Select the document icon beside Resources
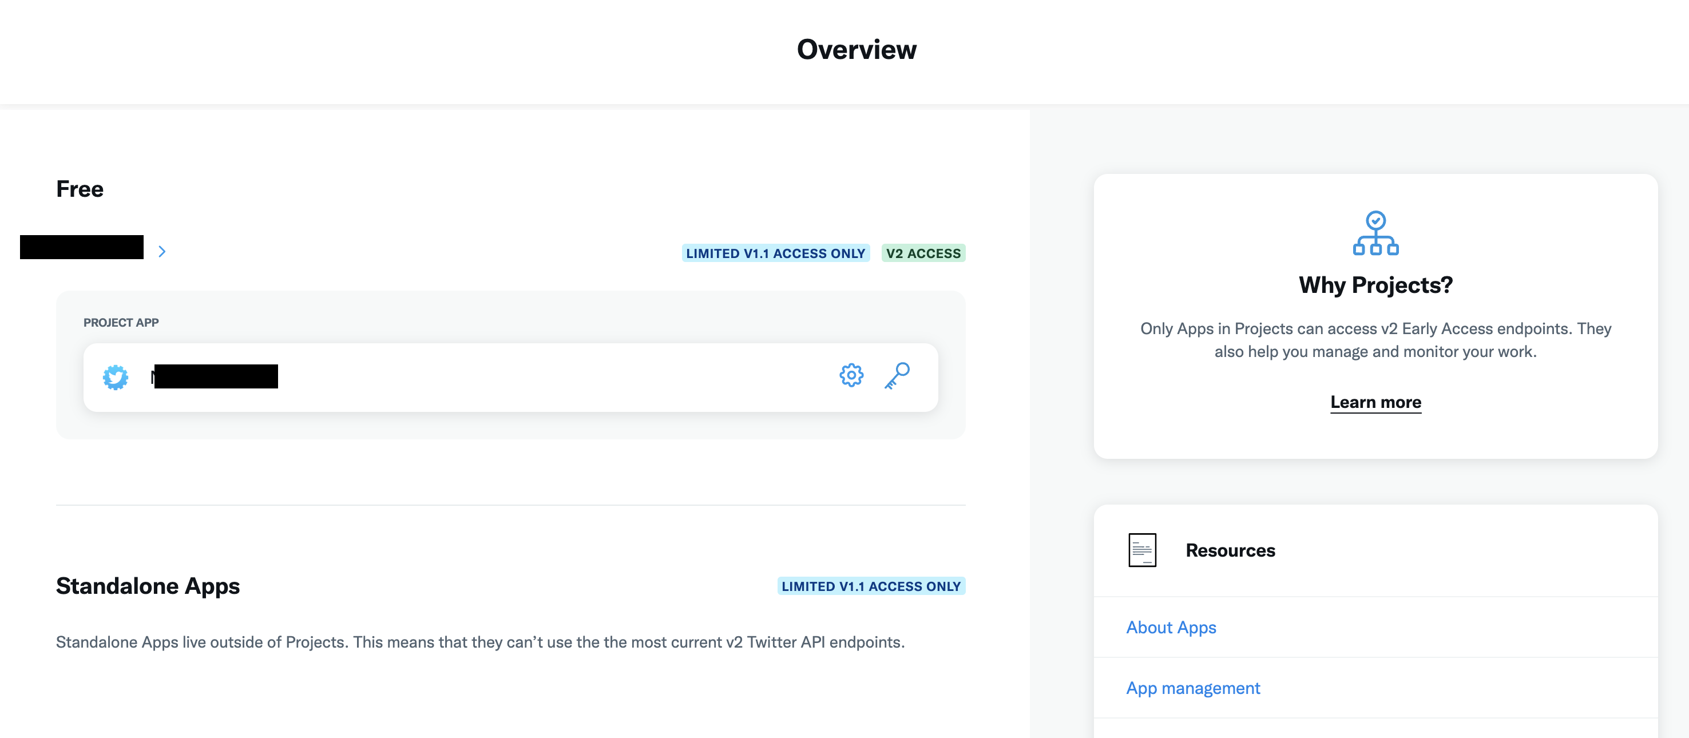Viewport: 1689px width, 738px height. pos(1142,550)
